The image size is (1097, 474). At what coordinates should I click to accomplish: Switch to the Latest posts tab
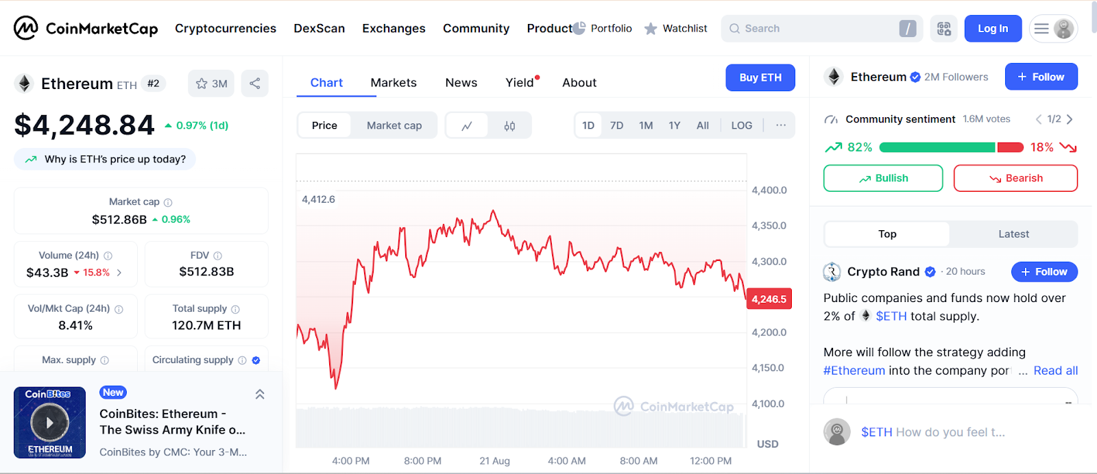click(1013, 234)
